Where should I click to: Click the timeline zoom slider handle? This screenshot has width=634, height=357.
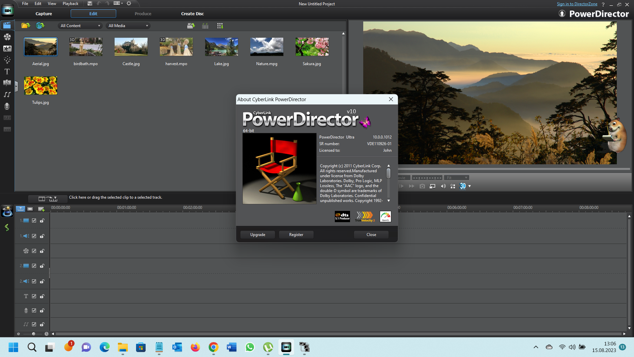pyautogui.click(x=33, y=334)
